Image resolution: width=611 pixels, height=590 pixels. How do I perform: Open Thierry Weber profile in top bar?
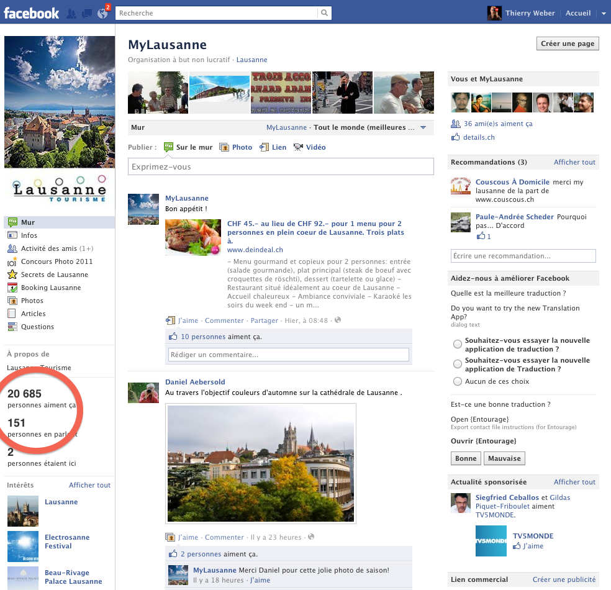pos(530,13)
